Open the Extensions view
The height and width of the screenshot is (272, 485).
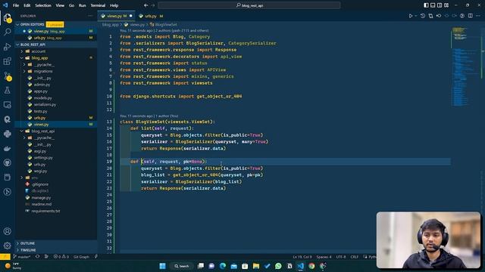click(7, 61)
